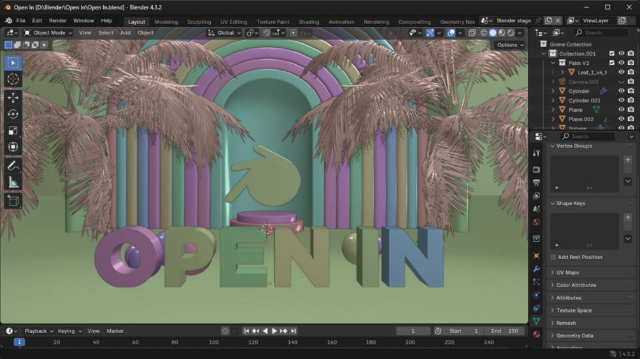Switch to the Shading workspace tab
This screenshot has width=640, height=359.
(309, 22)
